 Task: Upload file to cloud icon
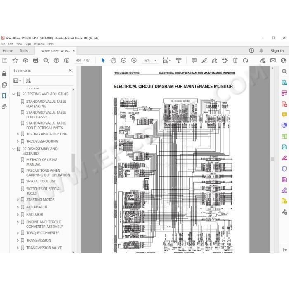(26, 60)
